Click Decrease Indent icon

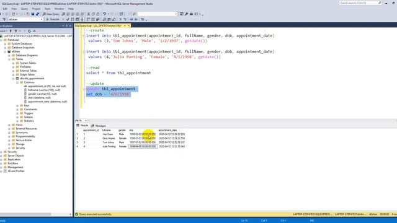tap(131, 19)
